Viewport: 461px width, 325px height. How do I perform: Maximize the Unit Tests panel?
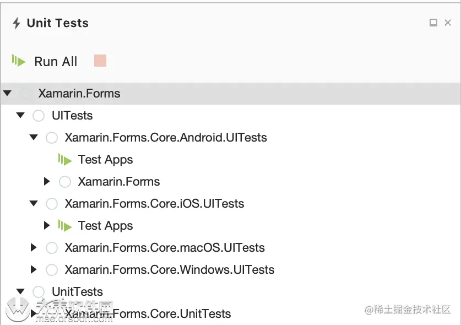[x=433, y=23]
